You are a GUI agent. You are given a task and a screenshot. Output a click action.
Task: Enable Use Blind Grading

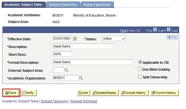pos(140,69)
